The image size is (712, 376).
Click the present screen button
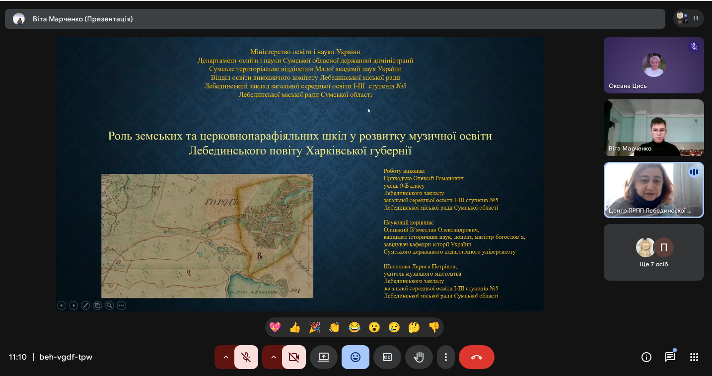324,357
